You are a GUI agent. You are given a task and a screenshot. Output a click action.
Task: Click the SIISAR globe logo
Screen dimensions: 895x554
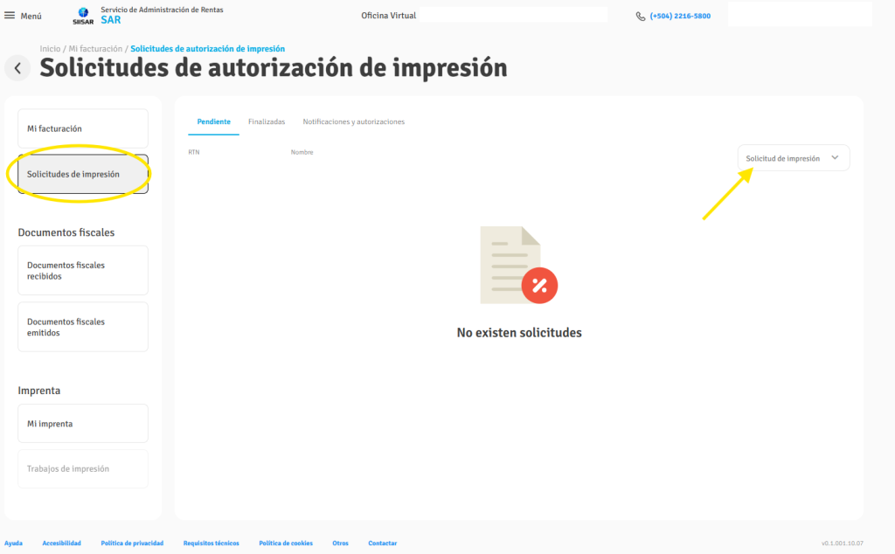point(83,16)
